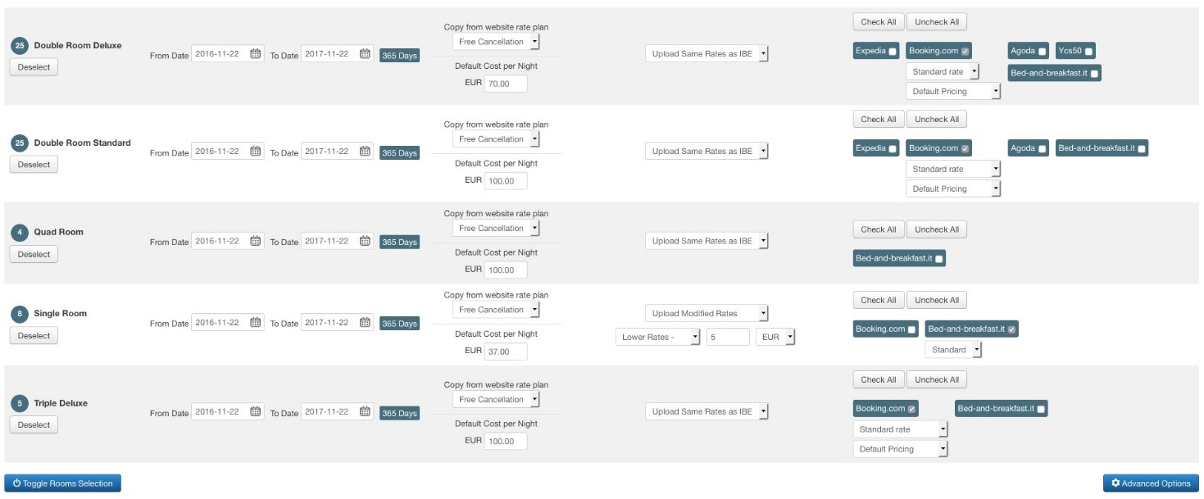This screenshot has width=1204, height=499.
Task: Open Free Cancellation rate plan for Triple Deluxe
Action: click(x=496, y=400)
